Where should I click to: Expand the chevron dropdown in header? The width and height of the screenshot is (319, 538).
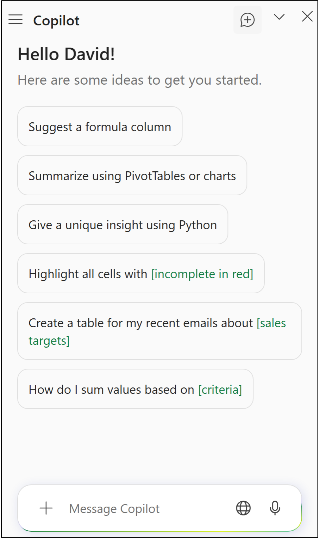[x=279, y=17]
